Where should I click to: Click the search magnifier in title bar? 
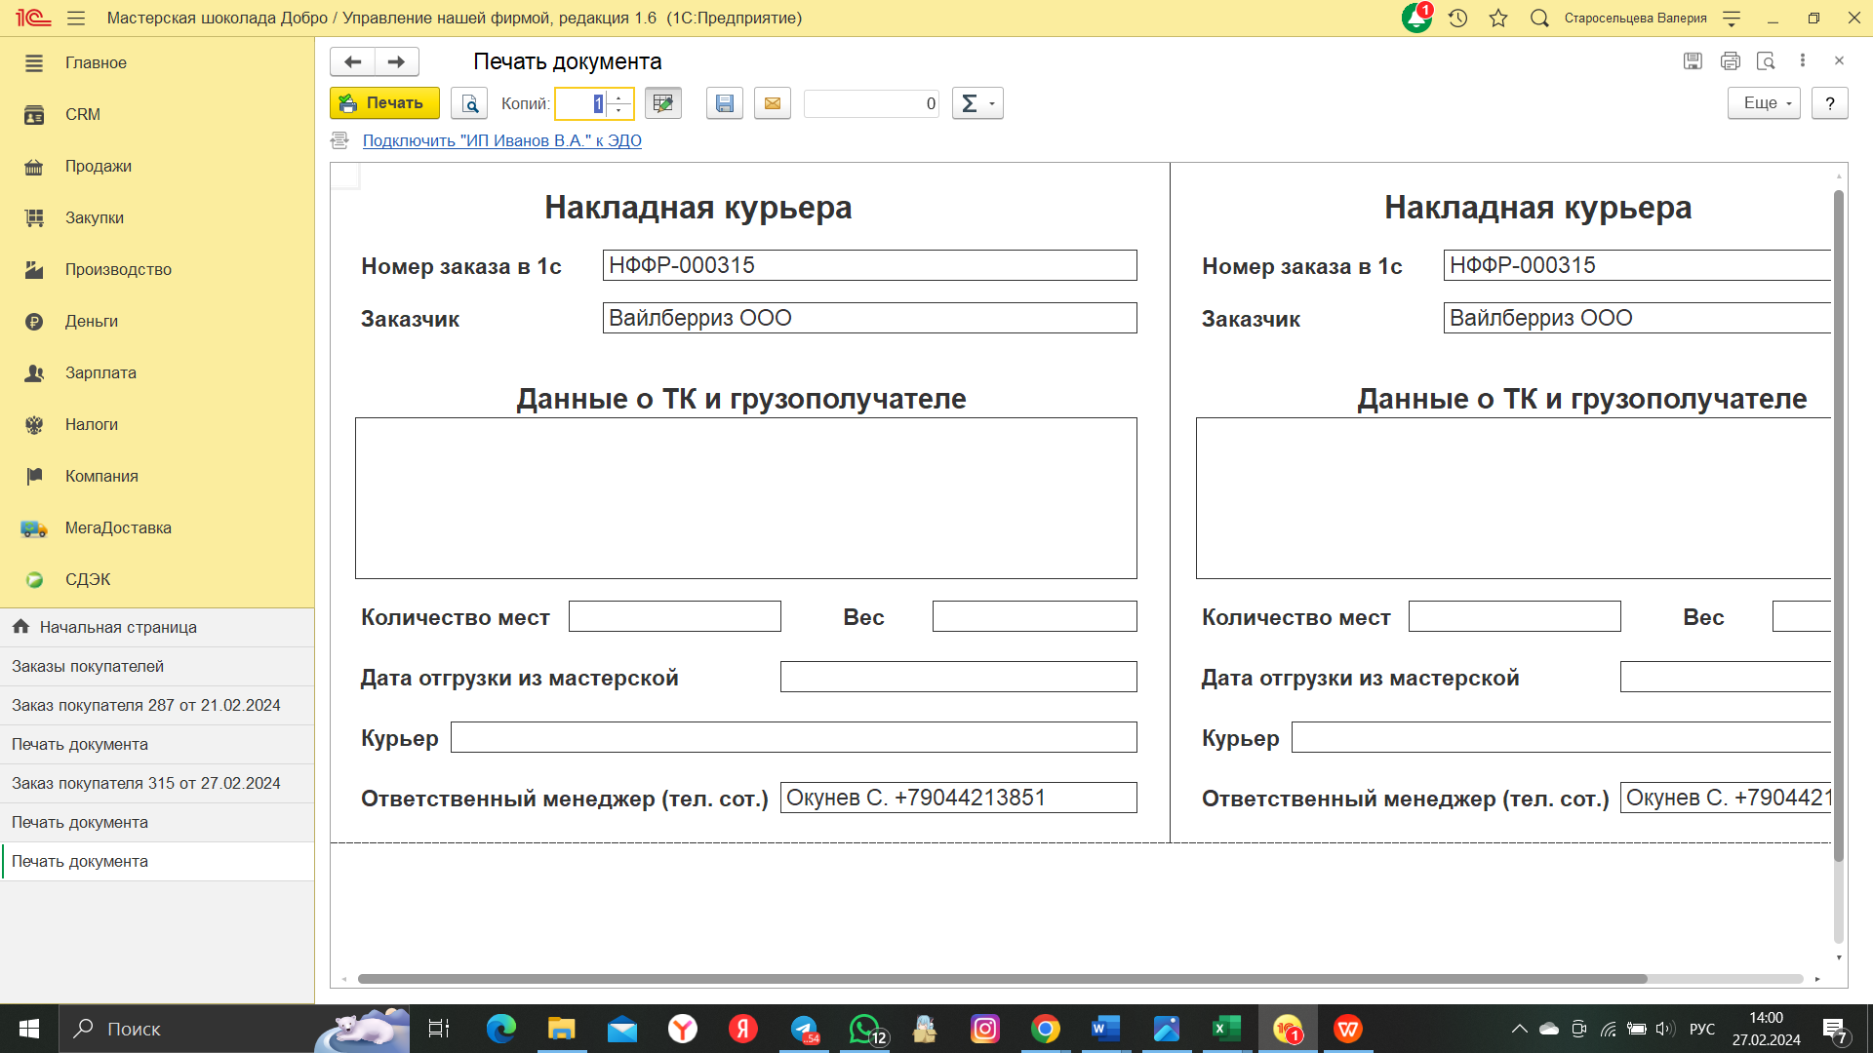pyautogui.click(x=1539, y=18)
